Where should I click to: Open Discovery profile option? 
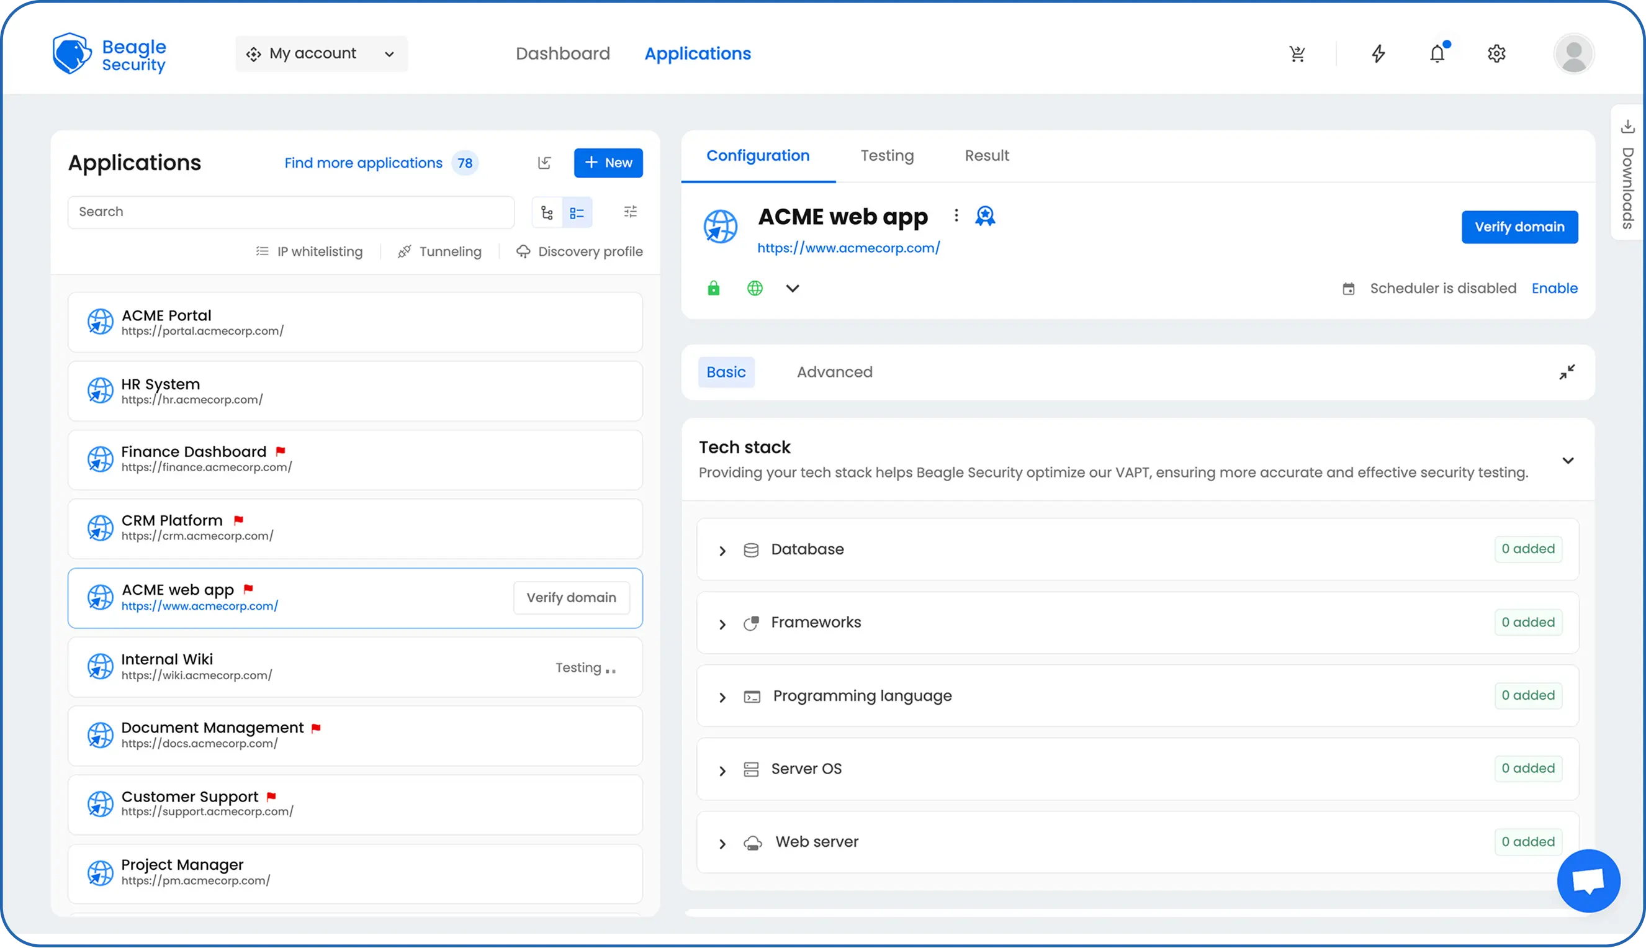click(x=579, y=251)
